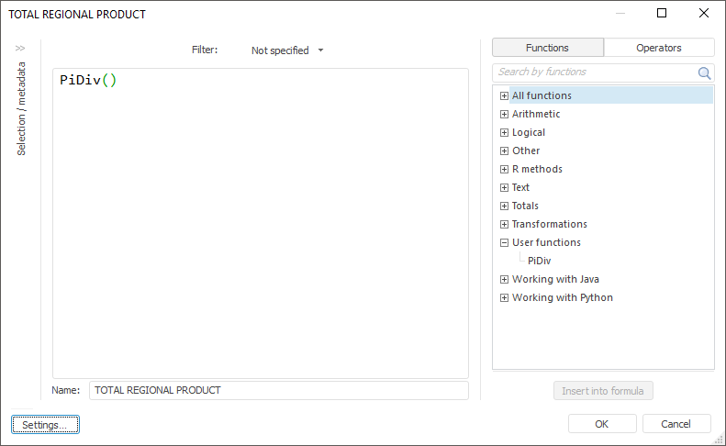Viewport: 726px width, 446px height.
Task: Expand the All functions tree node
Action: [504, 95]
